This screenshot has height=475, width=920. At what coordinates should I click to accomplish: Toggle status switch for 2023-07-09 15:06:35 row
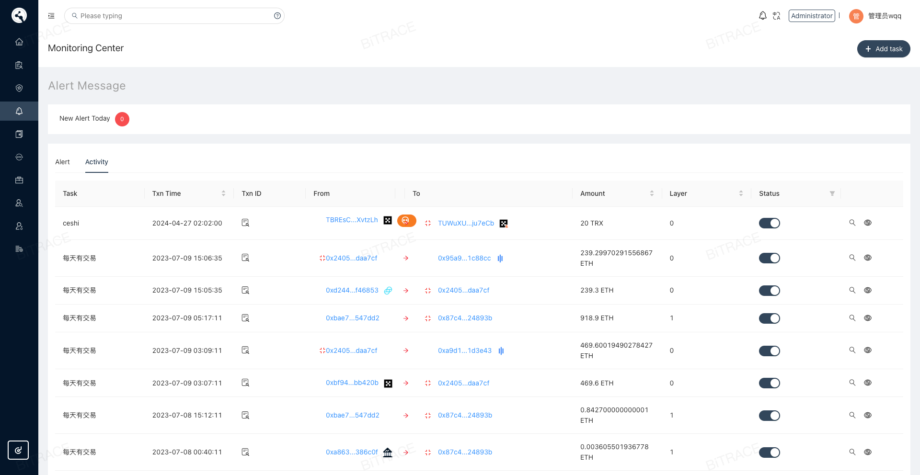[x=770, y=258]
